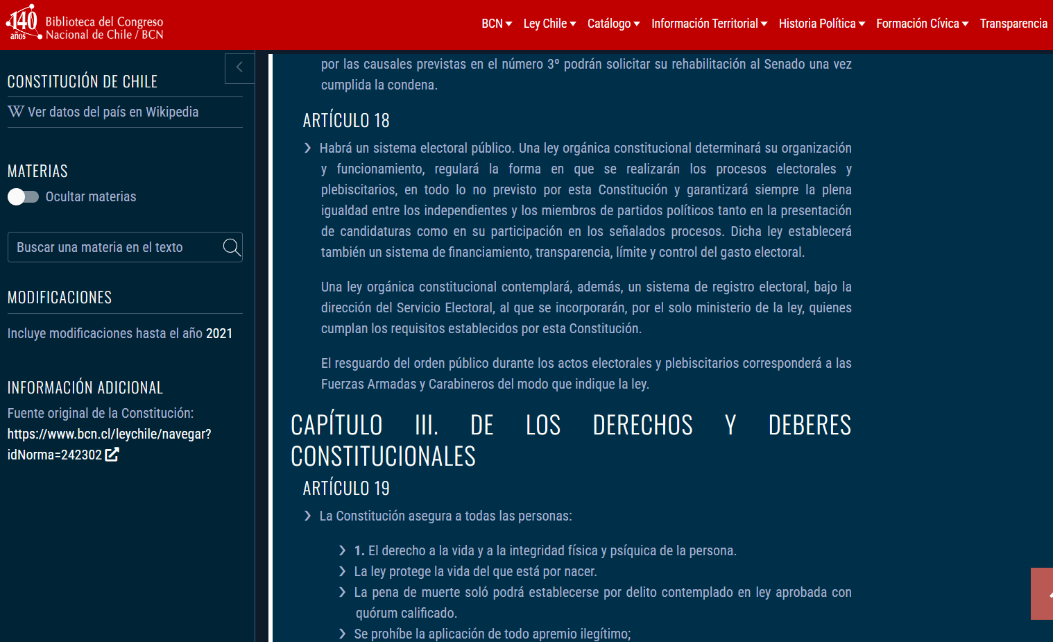This screenshot has height=642, width=1053.
Task: Click the BCN 140 años logo
Action: point(24,23)
